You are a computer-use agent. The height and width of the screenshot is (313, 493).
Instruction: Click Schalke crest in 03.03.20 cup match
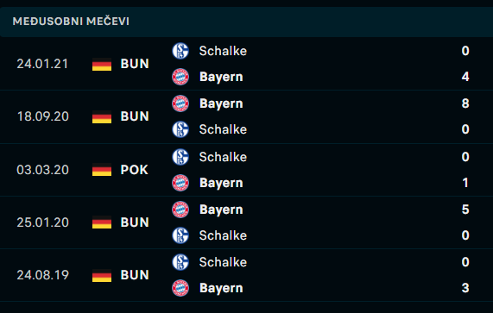tap(180, 157)
